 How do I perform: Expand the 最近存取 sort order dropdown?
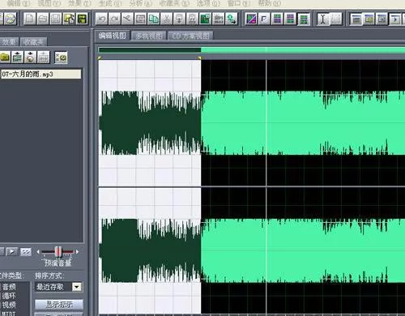77,287
